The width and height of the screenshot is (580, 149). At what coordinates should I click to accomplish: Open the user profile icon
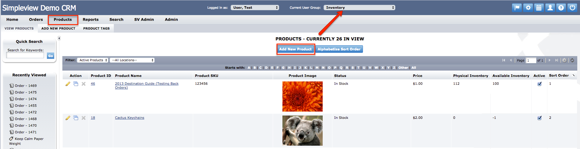tap(550, 8)
